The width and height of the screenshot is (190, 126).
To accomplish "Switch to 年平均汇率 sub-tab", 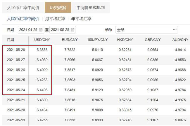I will [x=81, y=19].
